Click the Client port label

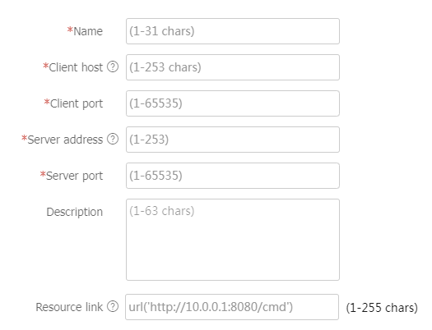pyautogui.click(x=77, y=104)
